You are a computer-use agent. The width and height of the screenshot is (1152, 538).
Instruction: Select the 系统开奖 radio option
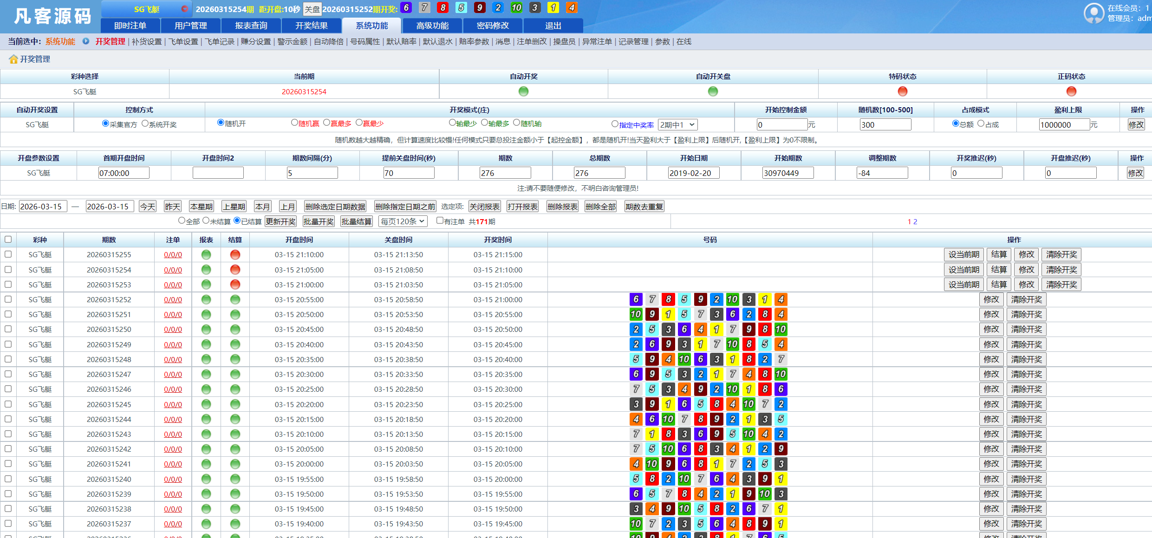[145, 124]
